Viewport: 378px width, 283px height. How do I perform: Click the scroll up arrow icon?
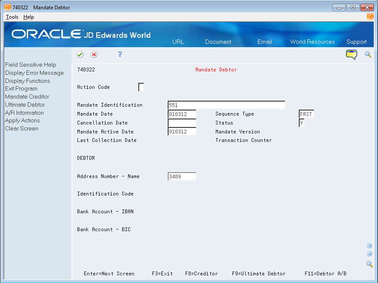pyautogui.click(x=369, y=246)
